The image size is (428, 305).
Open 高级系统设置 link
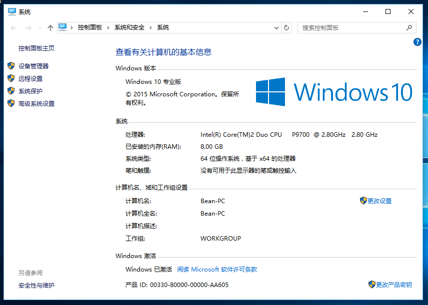click(x=36, y=103)
